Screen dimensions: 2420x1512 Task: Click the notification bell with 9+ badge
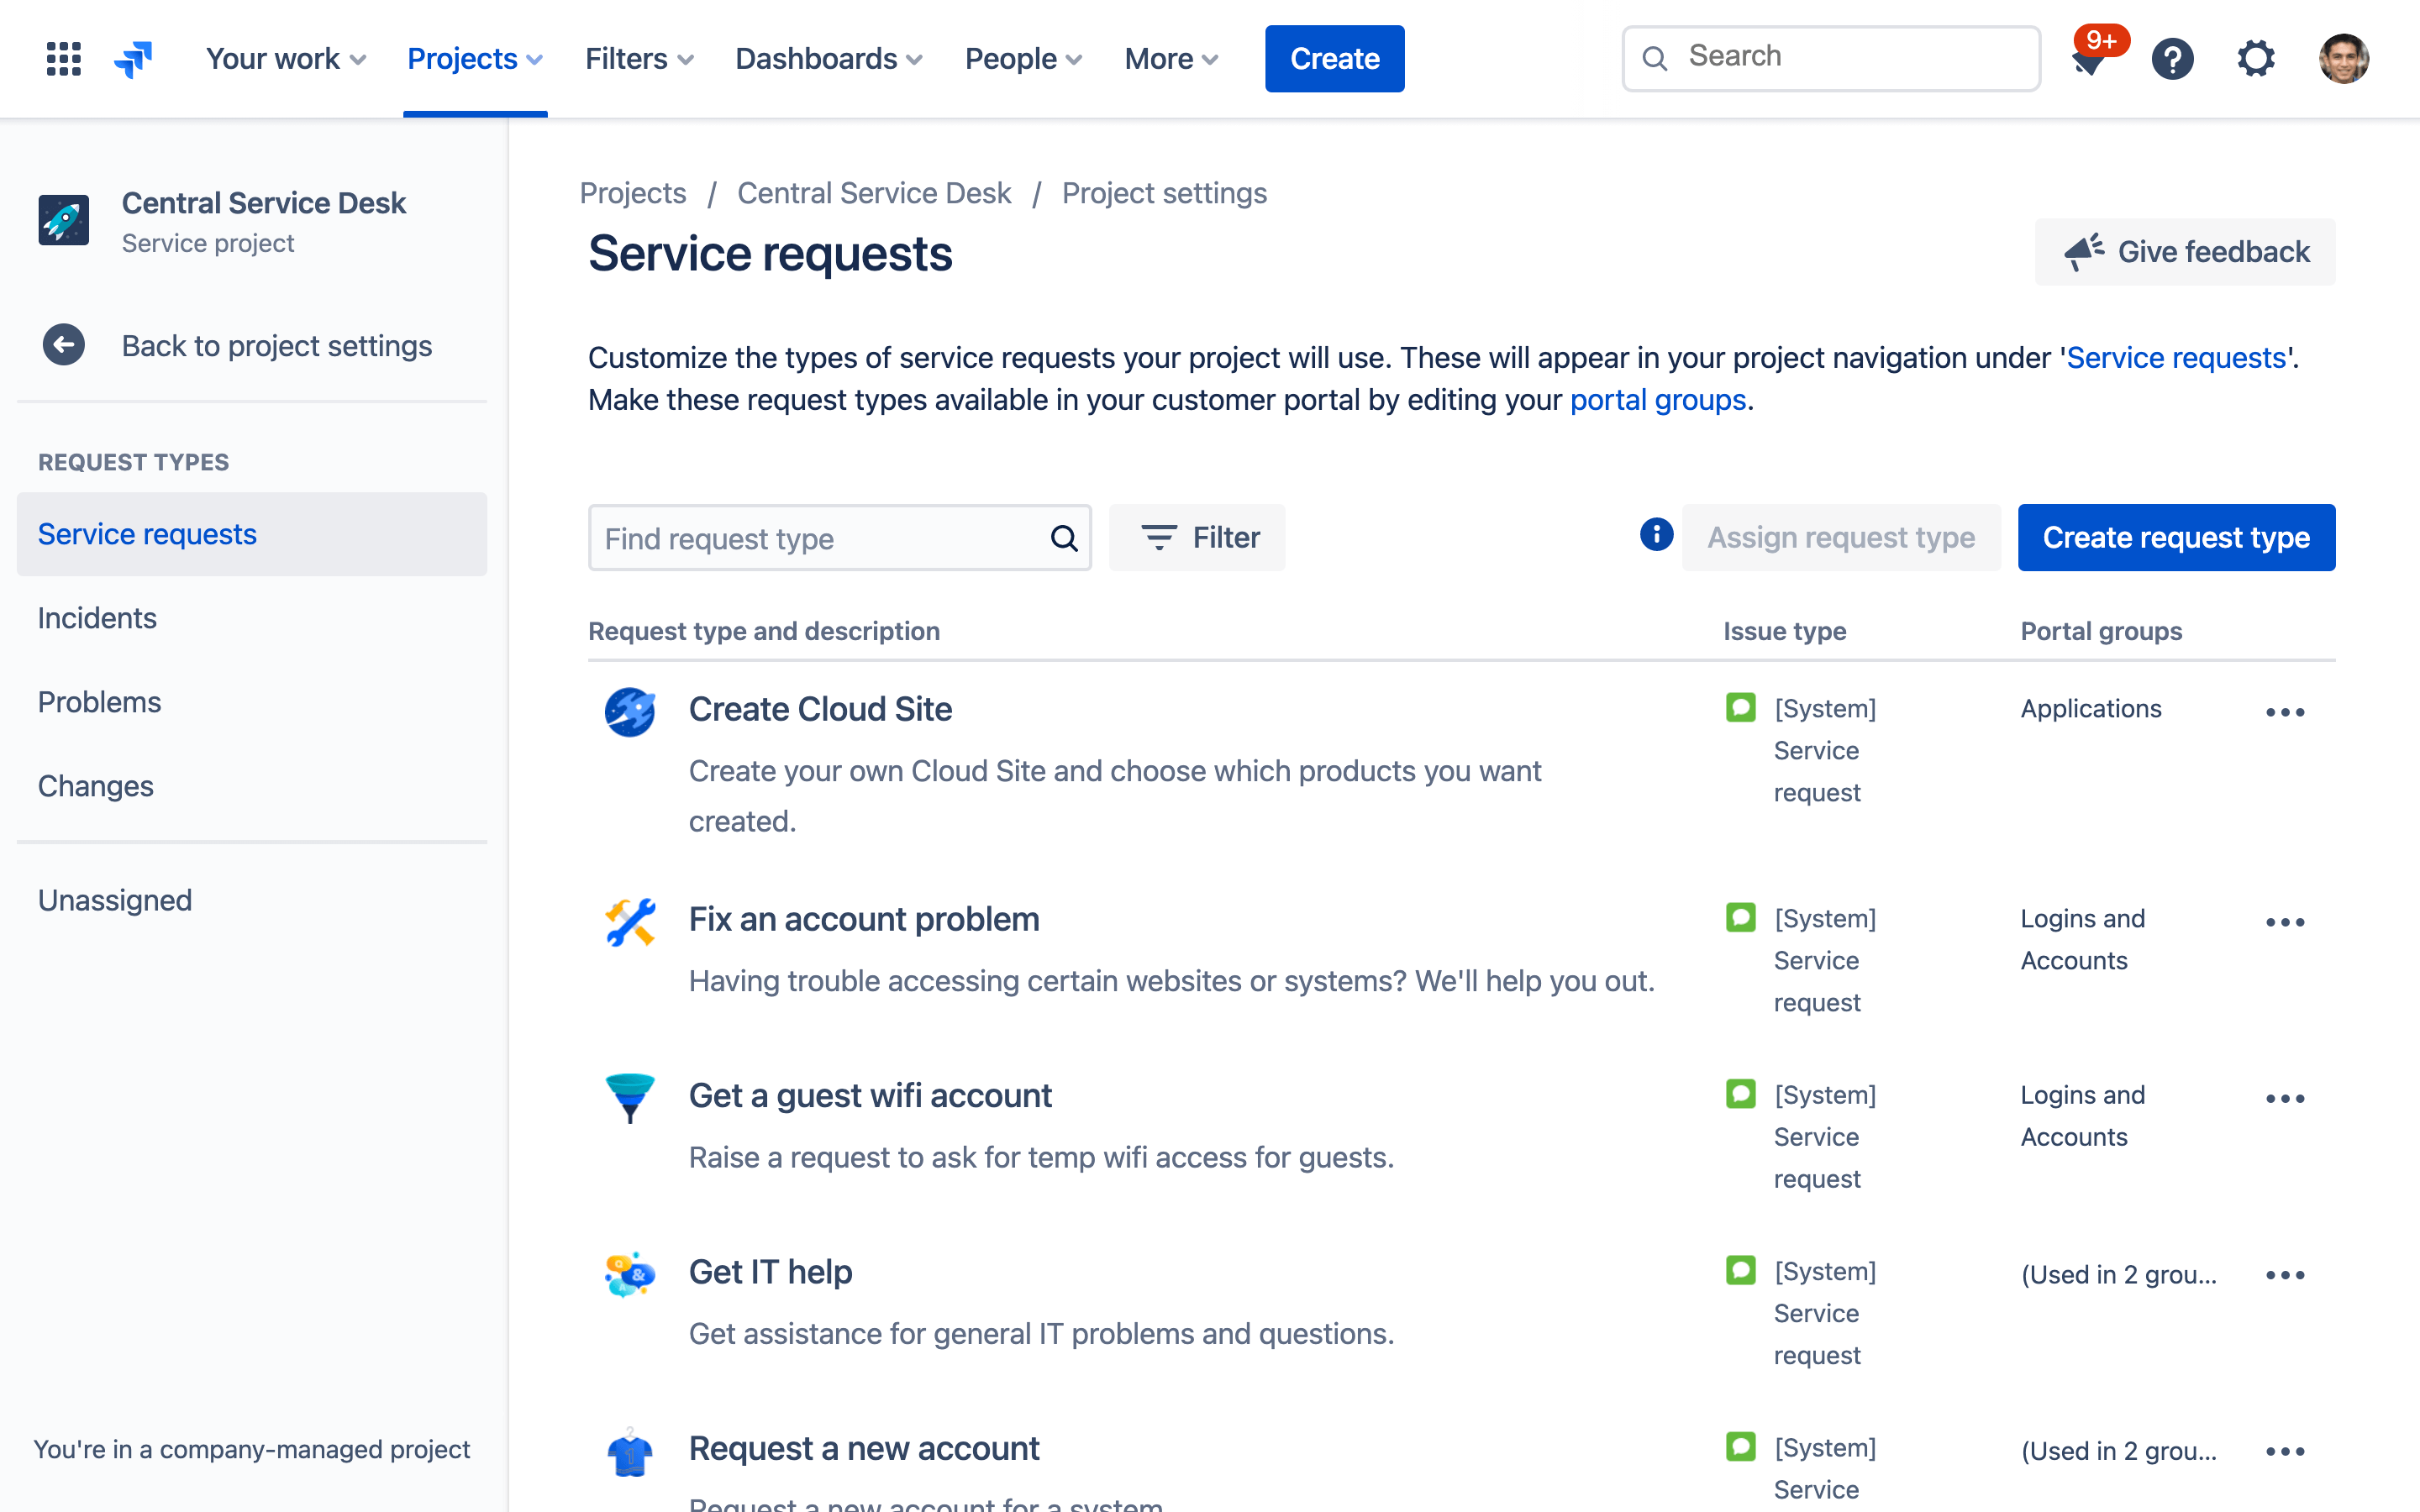(x=2087, y=55)
